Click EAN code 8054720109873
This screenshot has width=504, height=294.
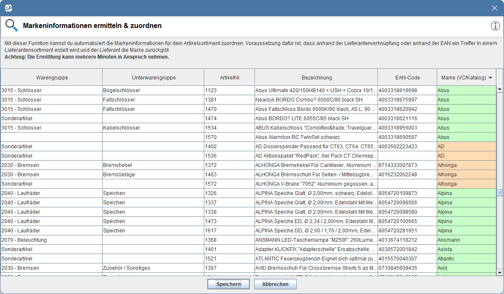click(407, 193)
